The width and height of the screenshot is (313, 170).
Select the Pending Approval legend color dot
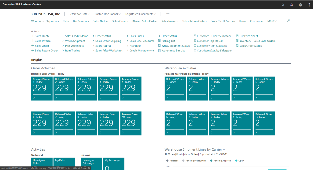pyautogui.click(x=211, y=161)
